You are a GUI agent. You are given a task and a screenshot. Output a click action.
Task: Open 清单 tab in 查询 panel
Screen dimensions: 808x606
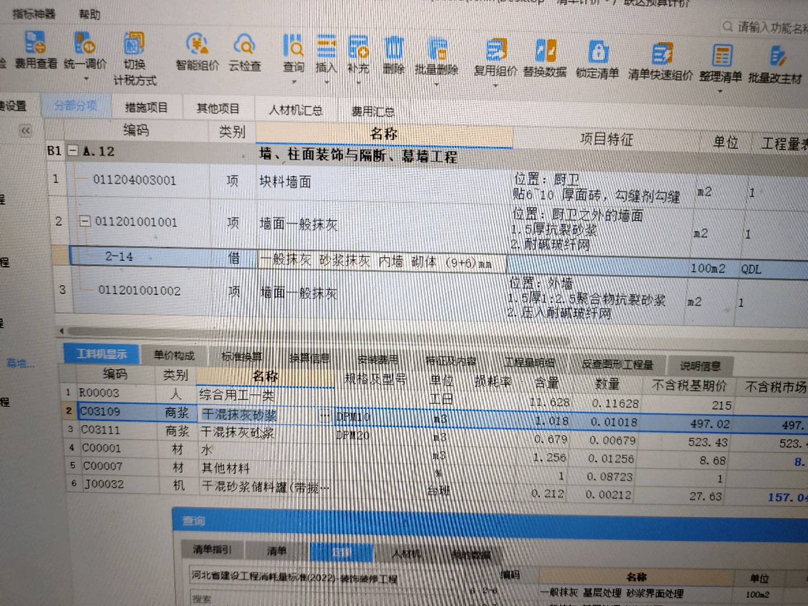[x=276, y=550]
